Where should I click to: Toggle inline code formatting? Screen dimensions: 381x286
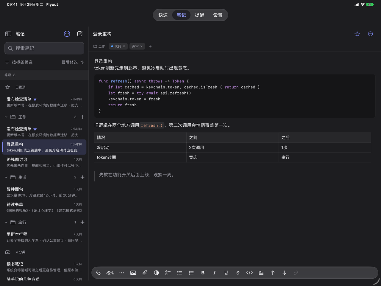tap(249, 273)
